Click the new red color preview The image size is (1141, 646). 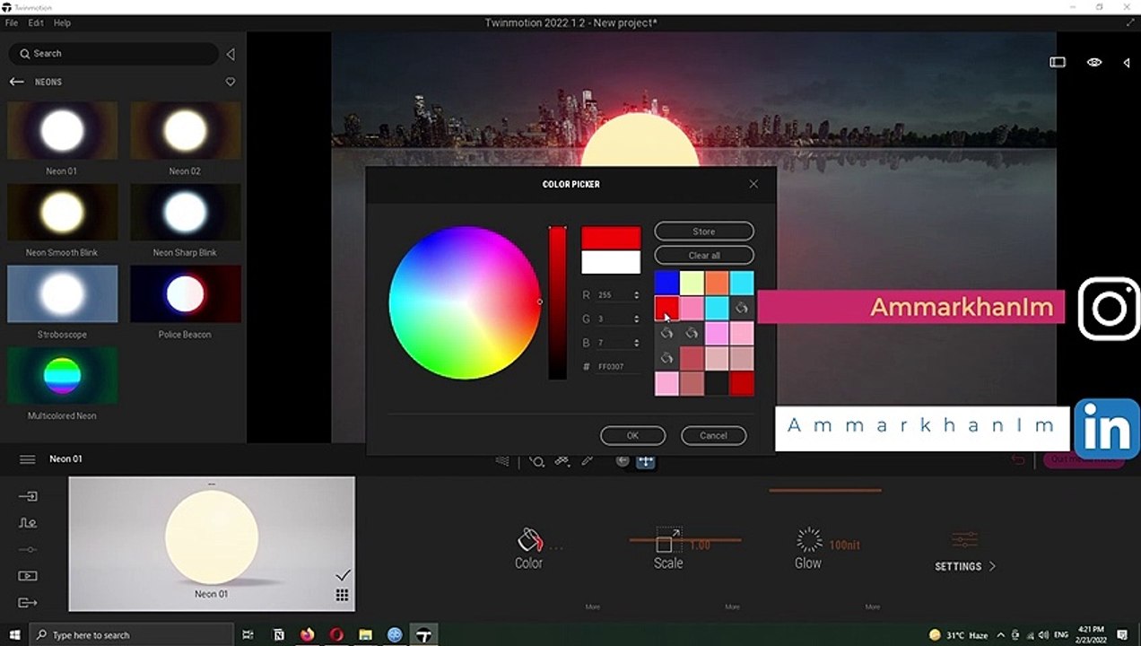[611, 238]
